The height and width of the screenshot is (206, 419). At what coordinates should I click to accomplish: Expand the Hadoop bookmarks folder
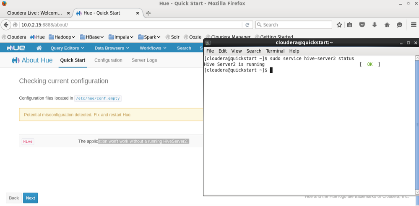pyautogui.click(x=62, y=37)
